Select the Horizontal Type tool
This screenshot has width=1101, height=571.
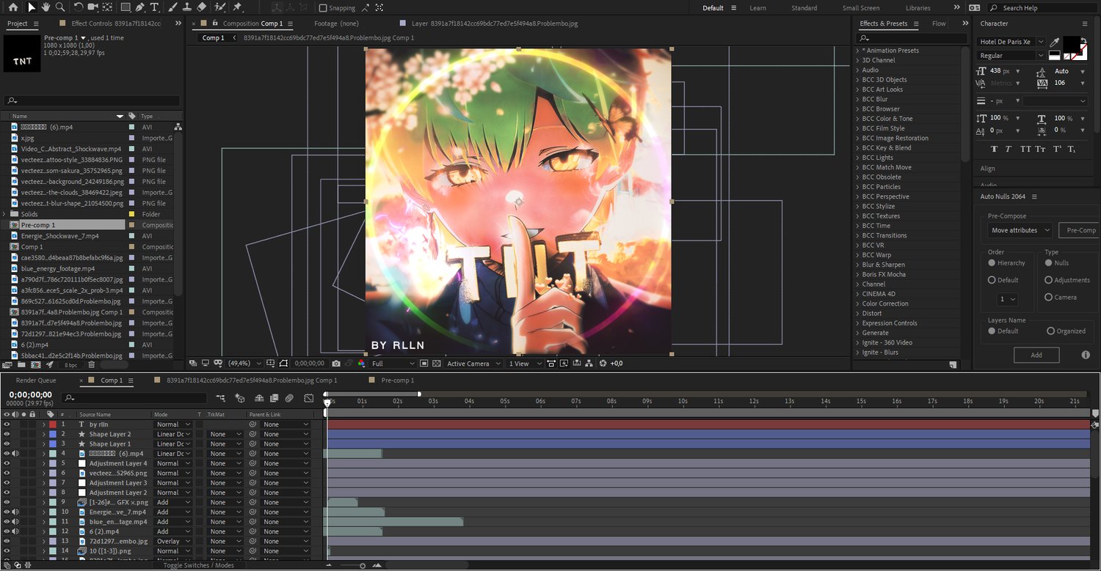[154, 7]
